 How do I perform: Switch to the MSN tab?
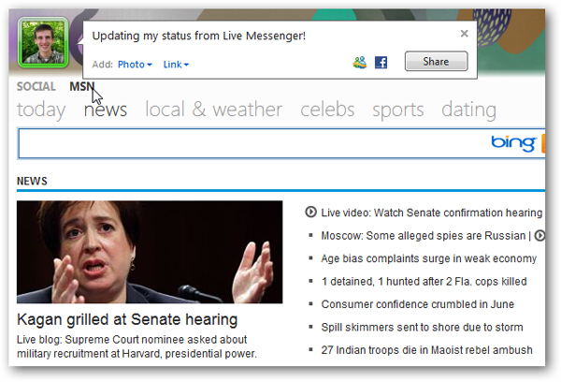click(x=82, y=87)
